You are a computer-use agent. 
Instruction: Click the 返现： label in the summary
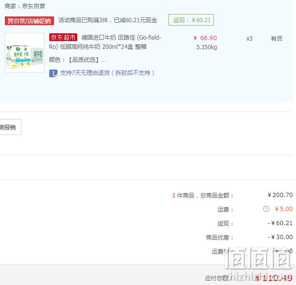(226, 224)
